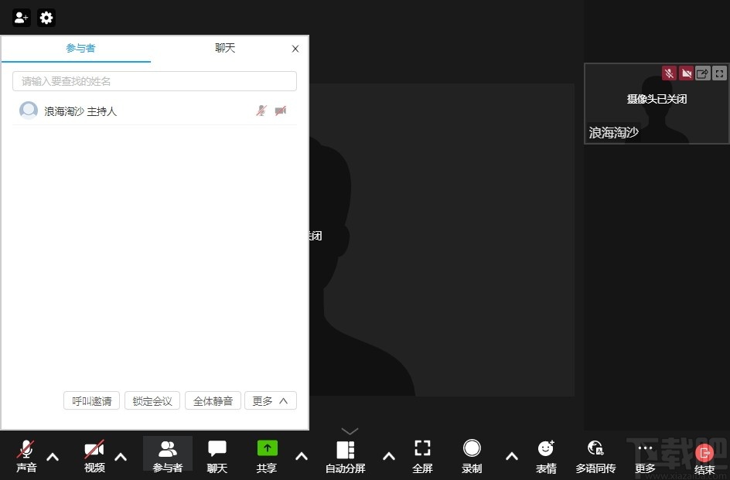
Task: Open the settings gear
Action: pyautogui.click(x=46, y=18)
